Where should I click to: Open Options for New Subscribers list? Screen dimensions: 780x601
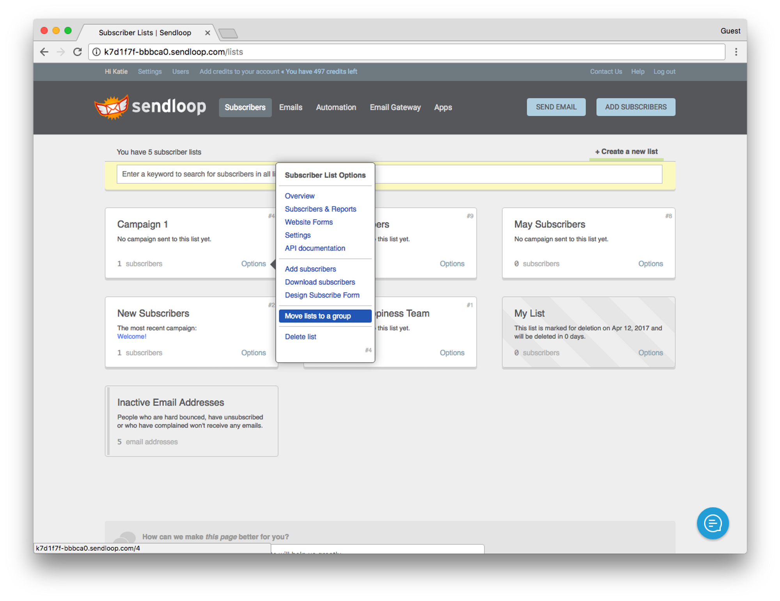(x=253, y=352)
